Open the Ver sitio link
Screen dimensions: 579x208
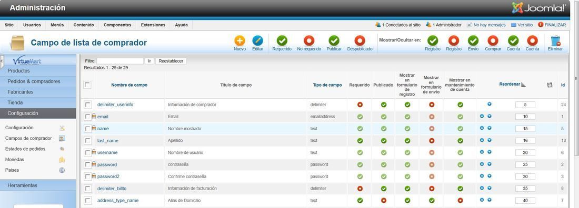click(522, 25)
